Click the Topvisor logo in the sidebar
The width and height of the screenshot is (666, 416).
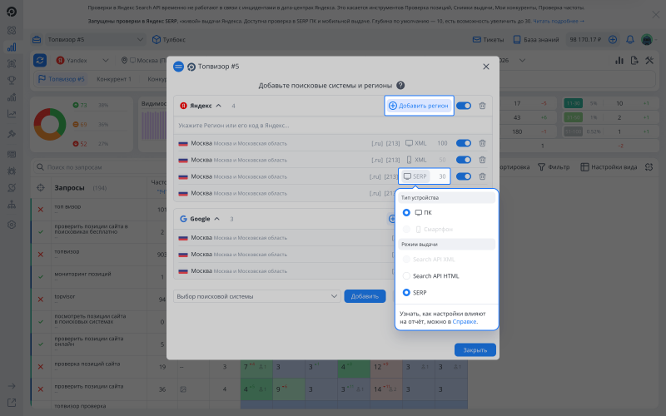[x=12, y=12]
